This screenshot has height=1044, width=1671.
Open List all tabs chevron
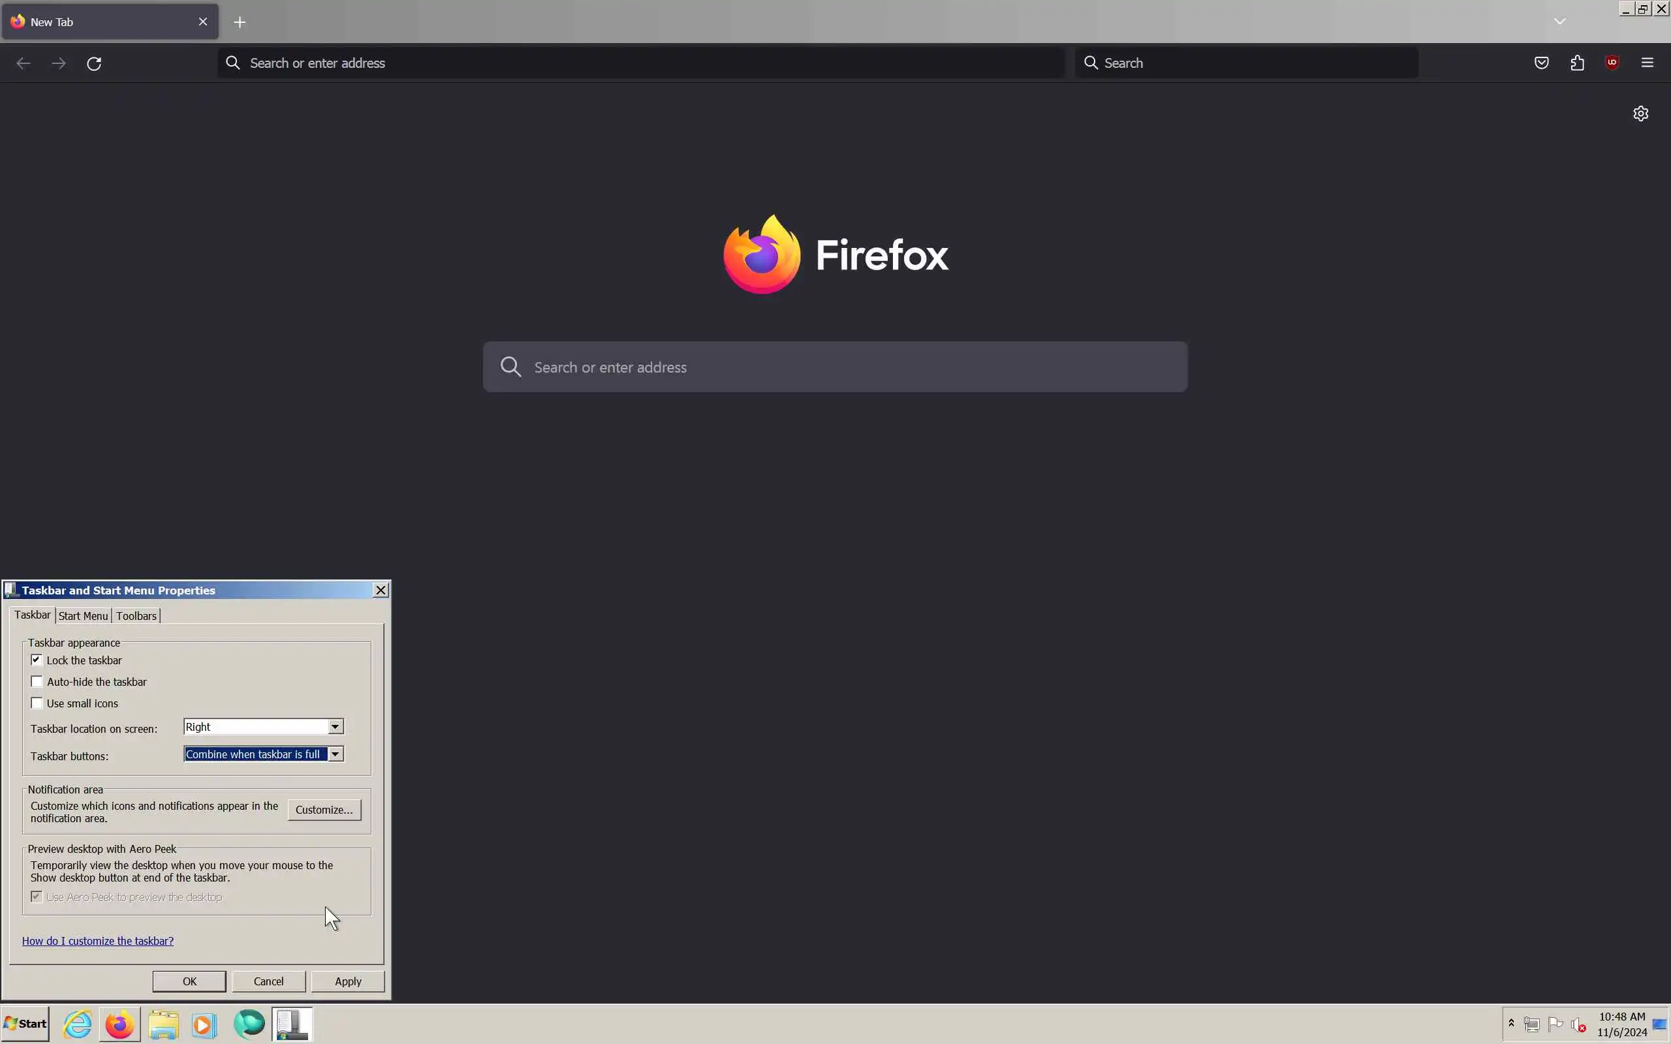point(1559,22)
